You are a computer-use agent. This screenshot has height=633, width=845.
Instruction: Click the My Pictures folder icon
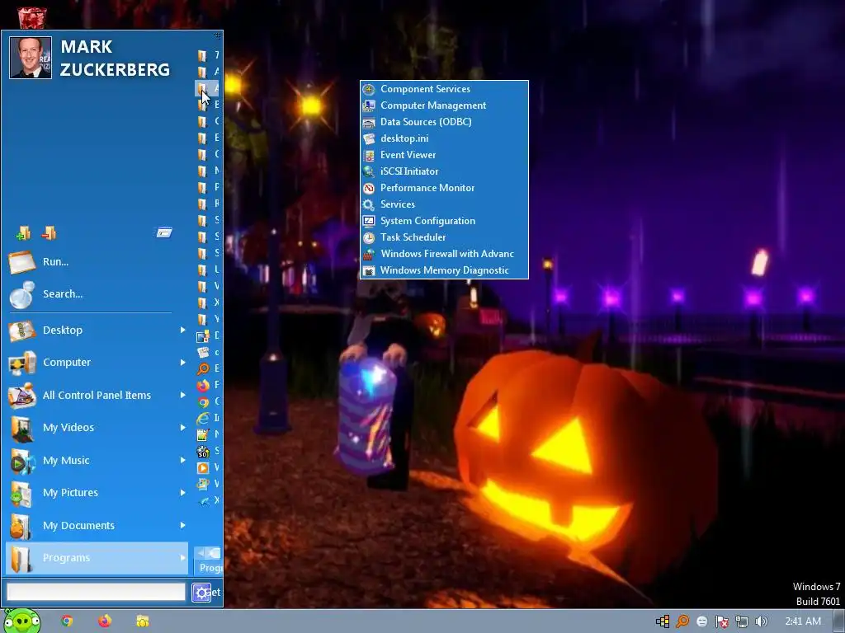coord(21,494)
